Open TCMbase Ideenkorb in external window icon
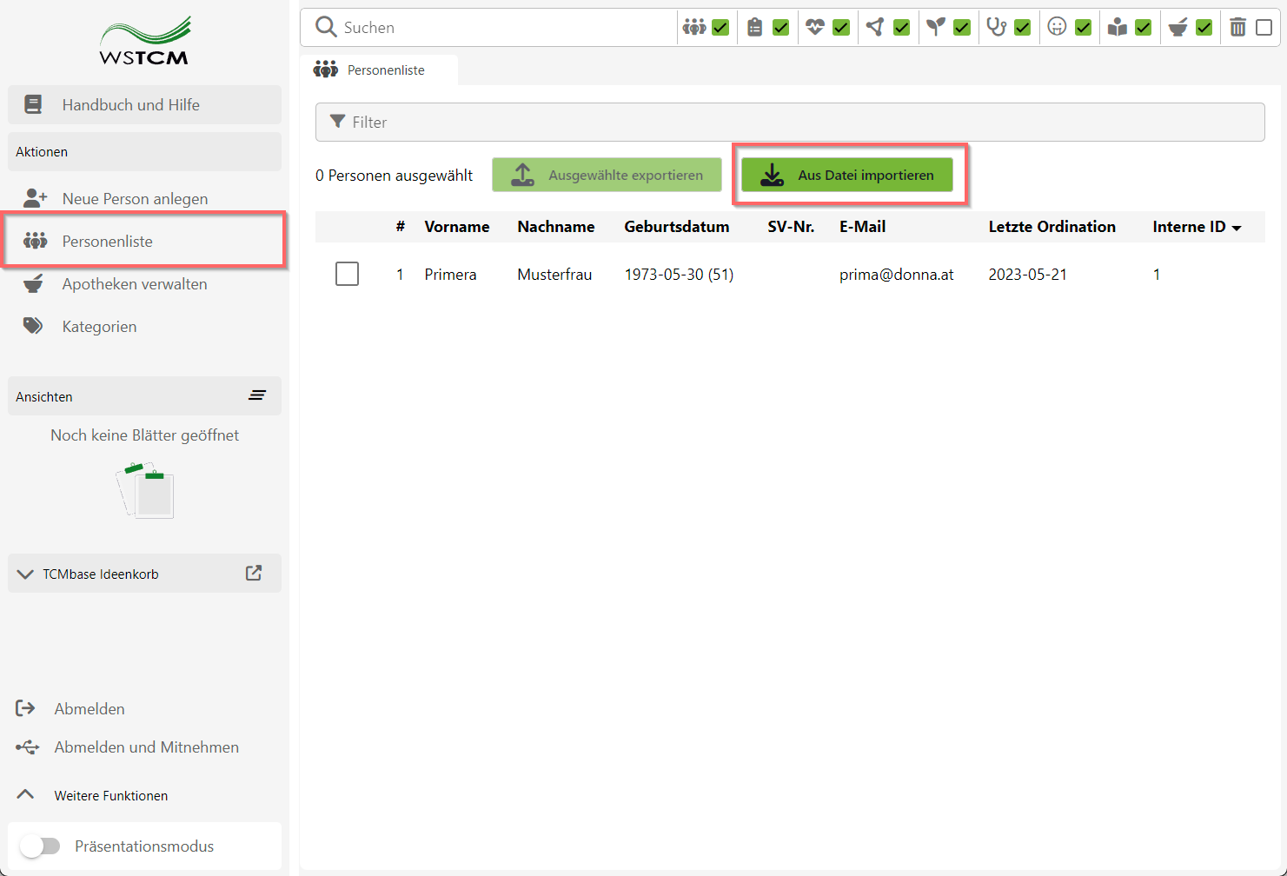 (254, 574)
